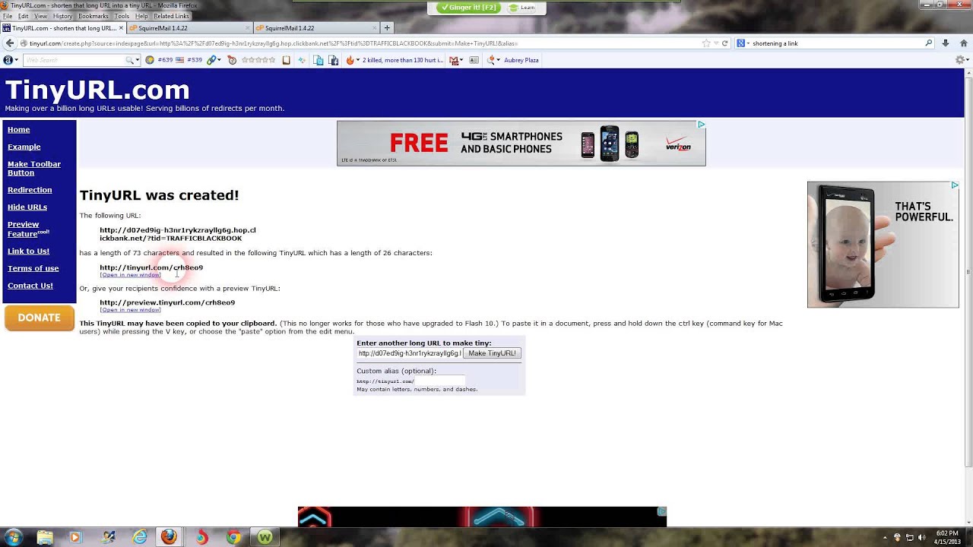Open the Windows Start button
The width and height of the screenshot is (973, 547).
tap(12, 536)
